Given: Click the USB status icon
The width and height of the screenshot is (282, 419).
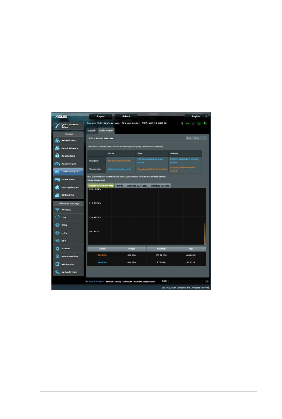Looking at the screenshot, I should pos(205,123).
